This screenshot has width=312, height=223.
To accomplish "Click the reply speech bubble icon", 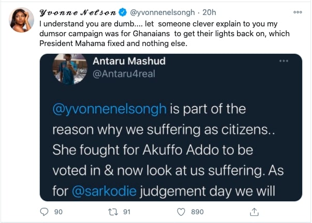I will point(44,212).
